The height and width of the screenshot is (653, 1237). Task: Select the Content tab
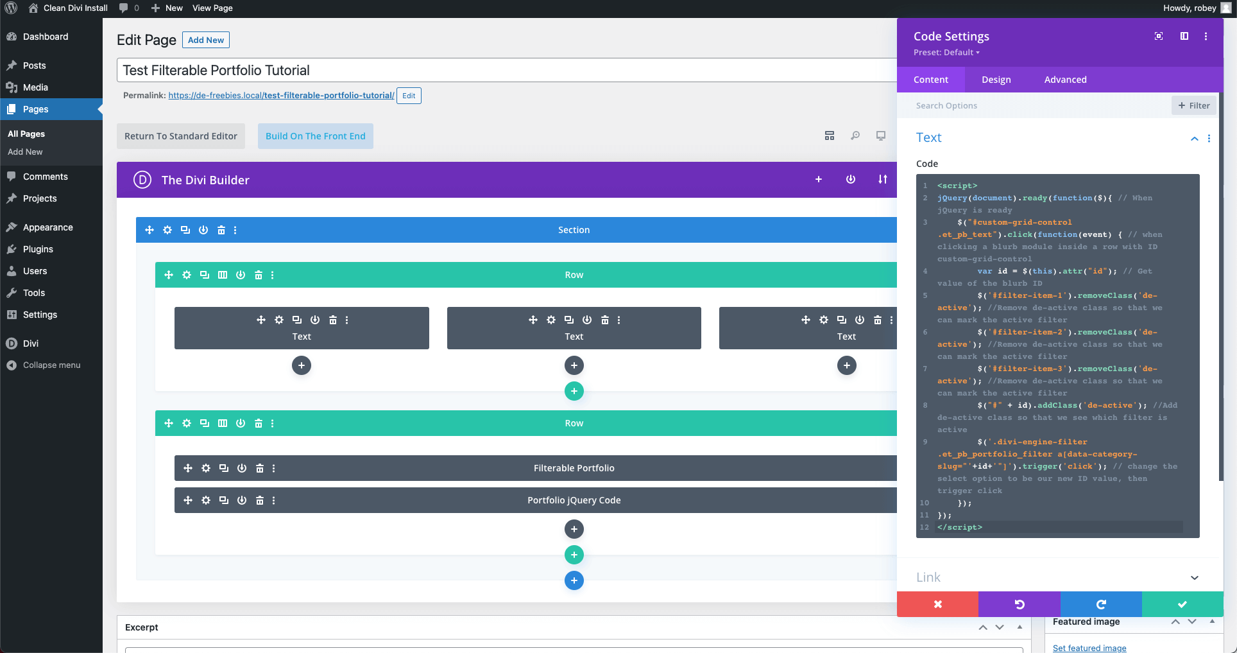pos(931,80)
